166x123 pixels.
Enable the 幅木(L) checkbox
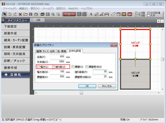point(39,67)
